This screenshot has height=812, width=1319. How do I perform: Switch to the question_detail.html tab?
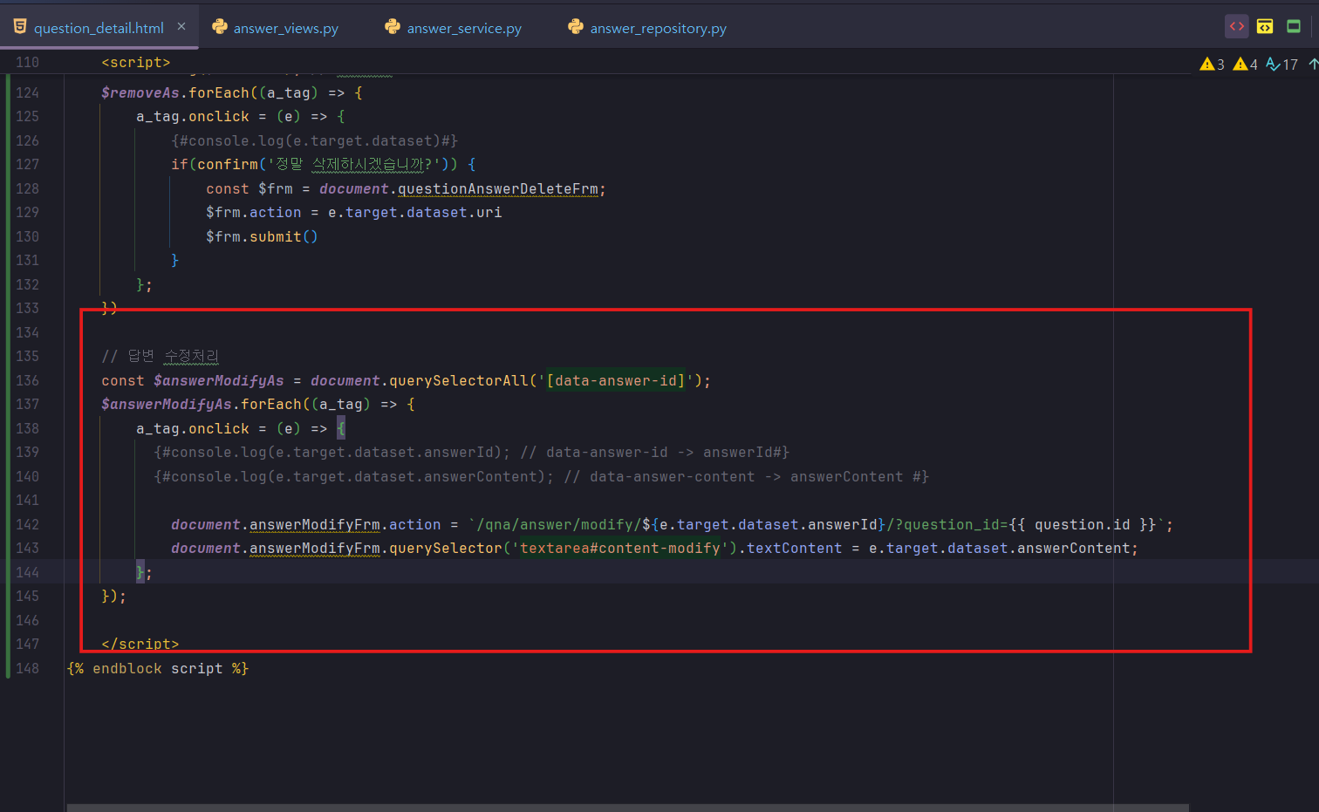tap(98, 28)
